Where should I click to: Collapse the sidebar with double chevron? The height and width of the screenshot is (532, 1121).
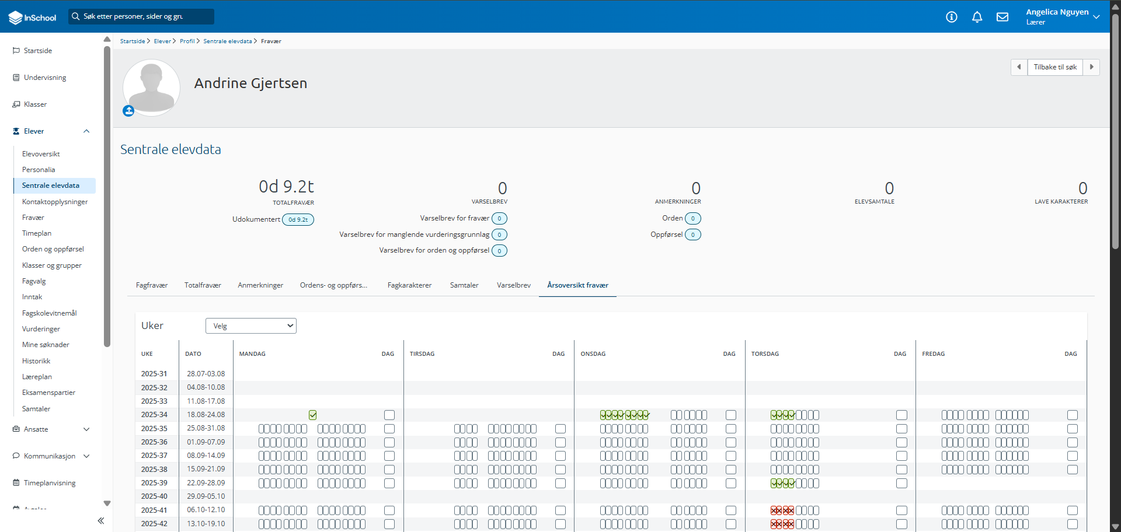[x=100, y=520]
